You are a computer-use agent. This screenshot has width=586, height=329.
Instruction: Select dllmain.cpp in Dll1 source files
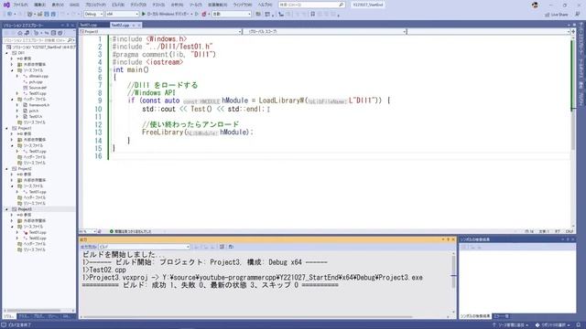click(x=38, y=76)
